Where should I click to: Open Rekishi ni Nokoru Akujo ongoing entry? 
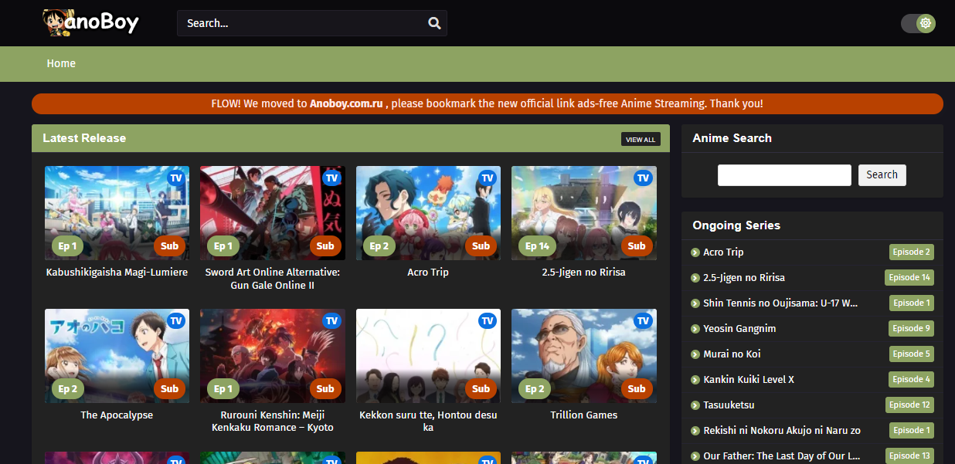coord(782,431)
